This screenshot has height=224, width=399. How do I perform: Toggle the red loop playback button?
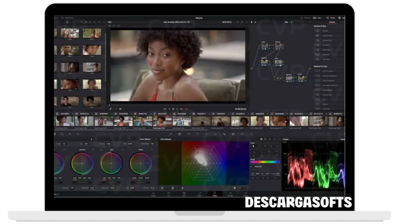[x=186, y=109]
